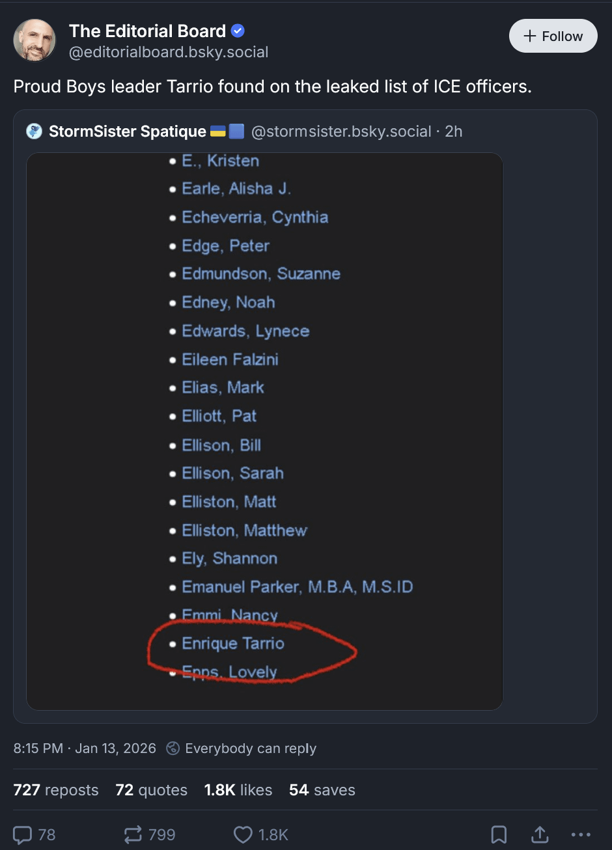Click the reply speech bubble icon
Image resolution: width=612 pixels, height=850 pixels.
[x=23, y=834]
